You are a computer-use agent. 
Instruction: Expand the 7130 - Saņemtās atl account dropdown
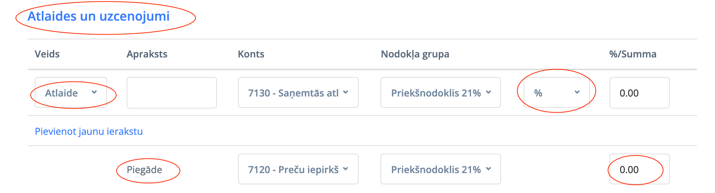[298, 93]
